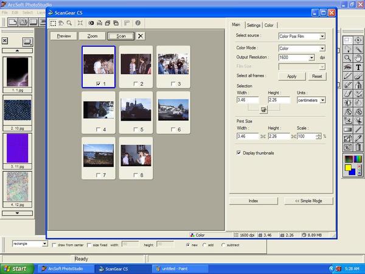Click the Preview button
The height and width of the screenshot is (274, 365).
(x=63, y=36)
